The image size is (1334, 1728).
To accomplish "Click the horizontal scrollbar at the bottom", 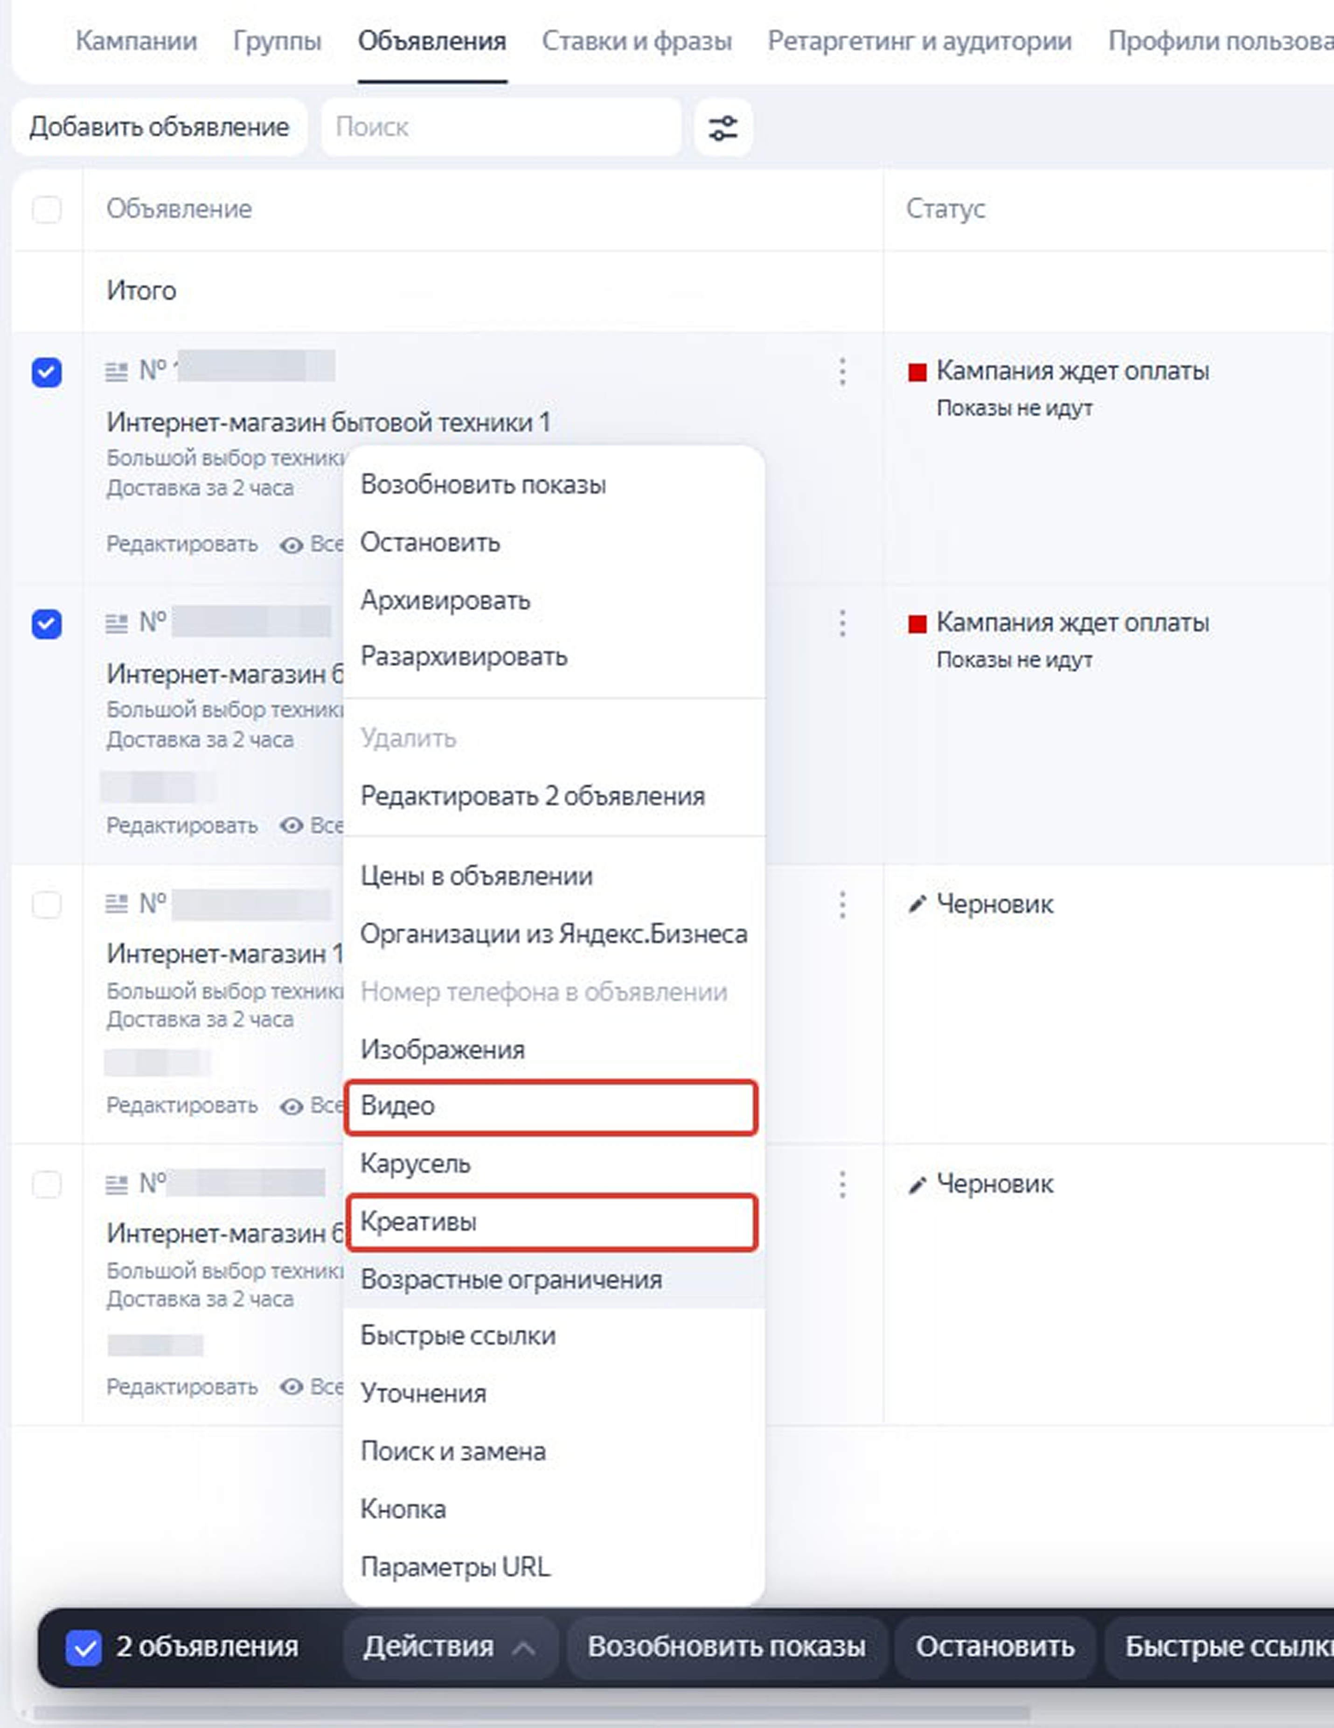I will point(530,1713).
